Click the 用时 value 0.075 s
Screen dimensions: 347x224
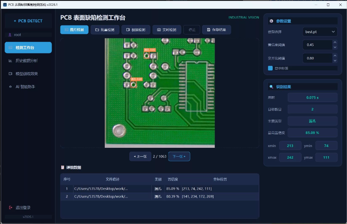[x=312, y=97]
